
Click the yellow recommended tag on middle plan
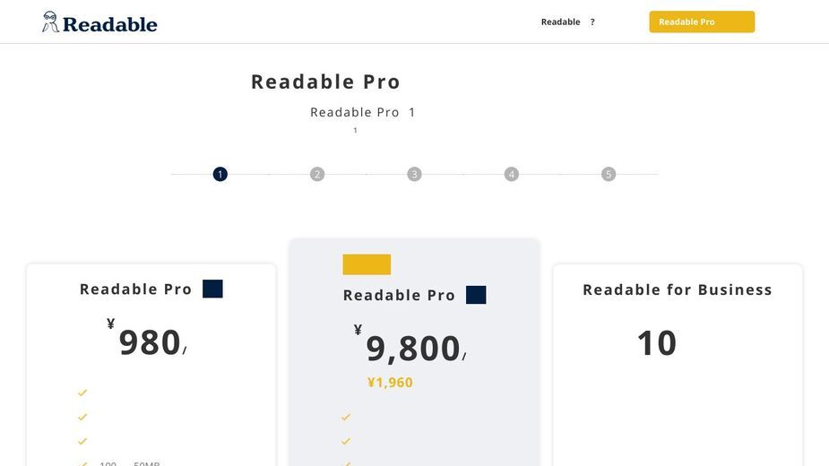[367, 264]
